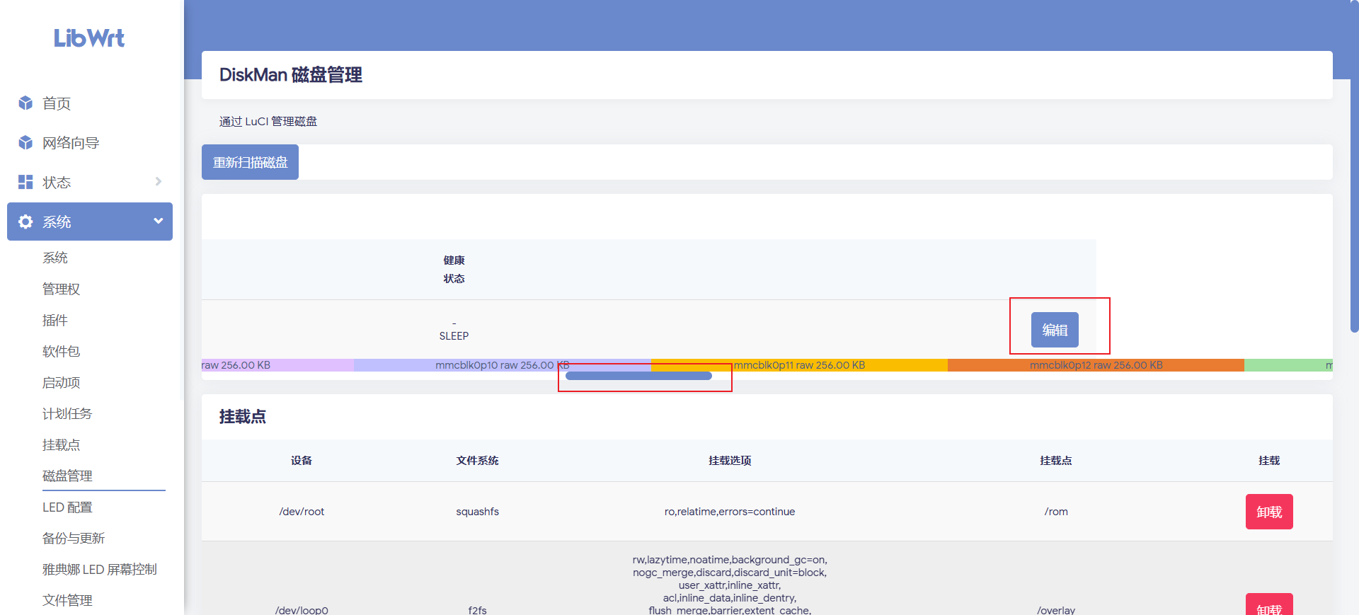This screenshot has width=1359, height=615.
Task: Click the LibWrt logo
Action: point(89,38)
